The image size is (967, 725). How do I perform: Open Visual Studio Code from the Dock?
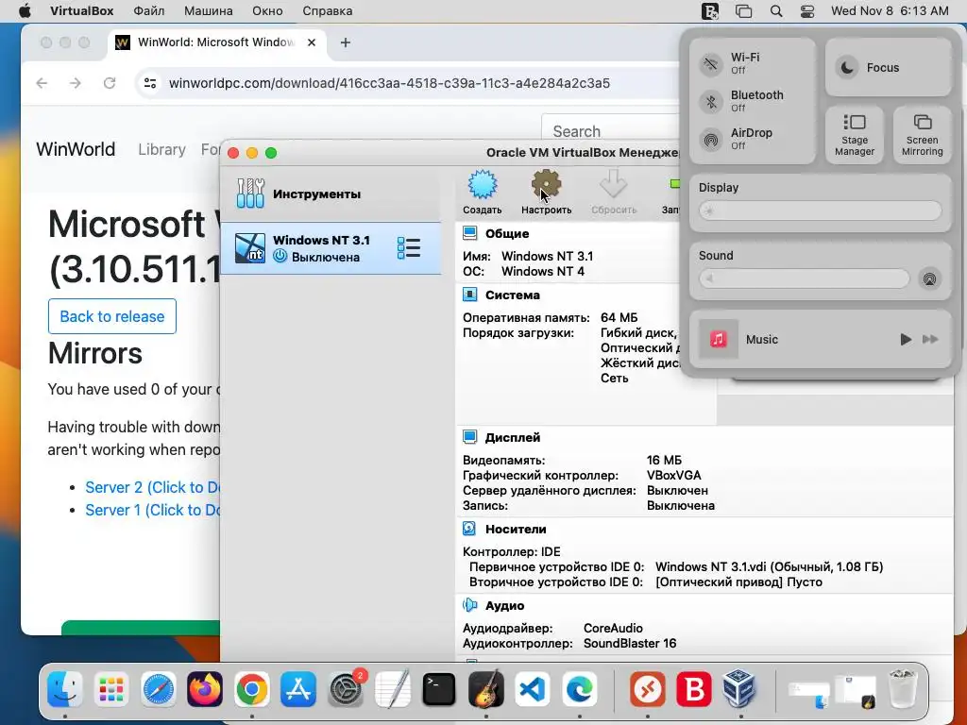533,689
